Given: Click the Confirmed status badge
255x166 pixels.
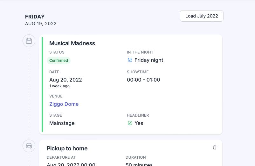Looking at the screenshot, I should (59, 61).
